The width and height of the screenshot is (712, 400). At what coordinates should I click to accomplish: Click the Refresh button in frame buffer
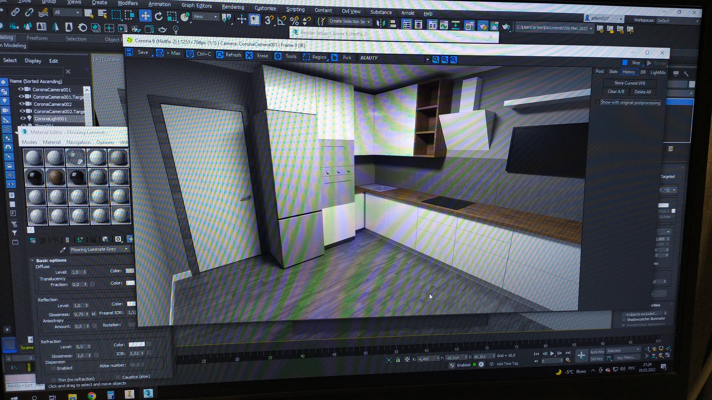(229, 55)
